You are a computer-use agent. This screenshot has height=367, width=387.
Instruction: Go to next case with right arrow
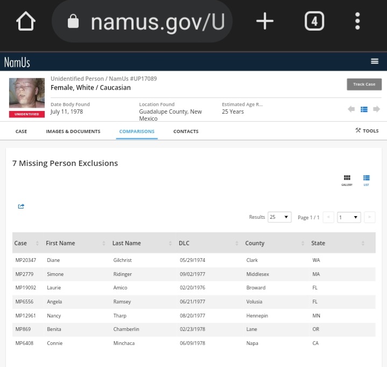tap(376, 109)
